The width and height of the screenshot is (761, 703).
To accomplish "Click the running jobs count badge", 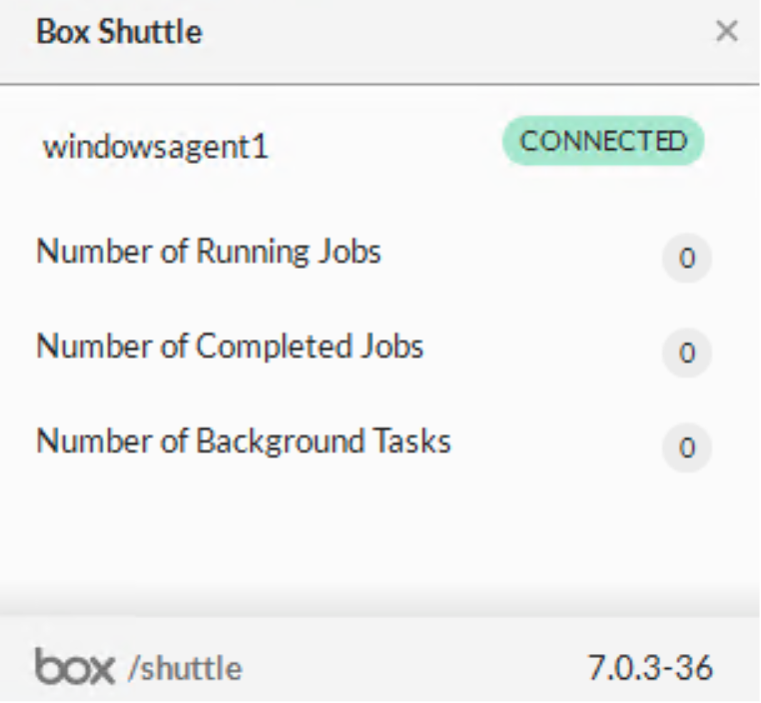I will 686,259.
